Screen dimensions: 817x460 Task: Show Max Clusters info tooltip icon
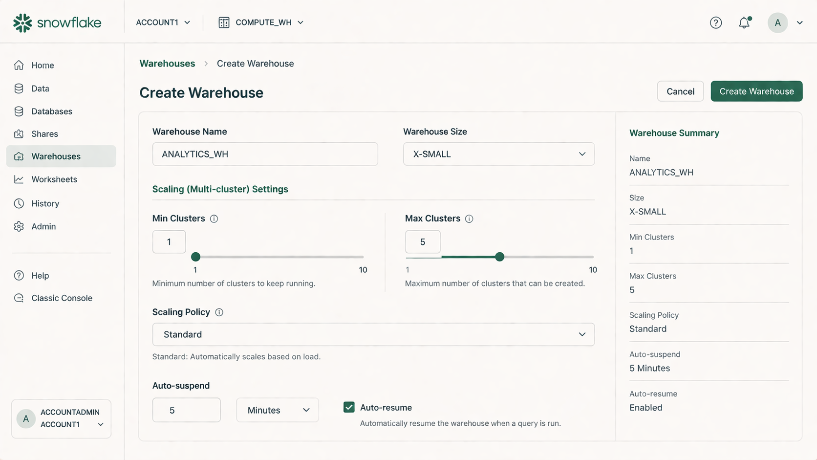469,219
